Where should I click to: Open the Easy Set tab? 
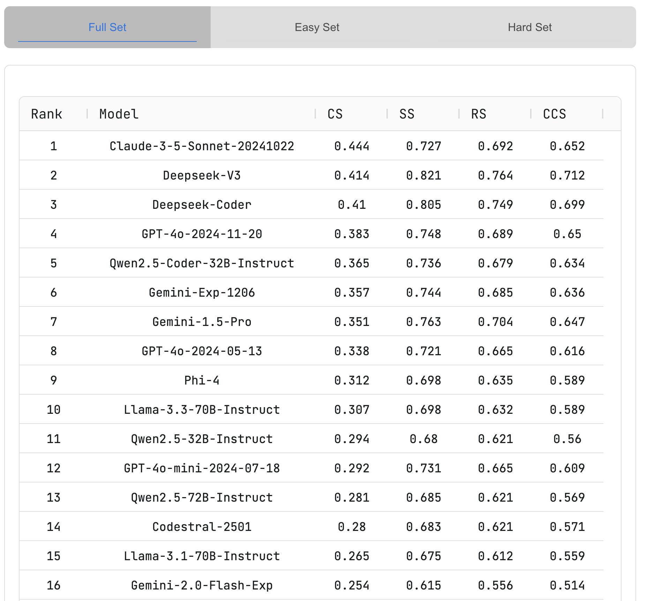click(317, 27)
